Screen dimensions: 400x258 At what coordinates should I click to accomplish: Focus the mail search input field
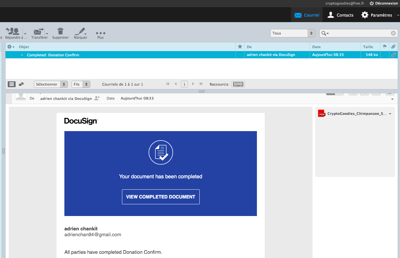point(360,33)
